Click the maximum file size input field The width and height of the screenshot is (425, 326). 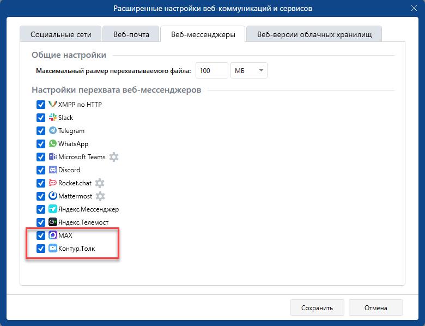(x=211, y=70)
